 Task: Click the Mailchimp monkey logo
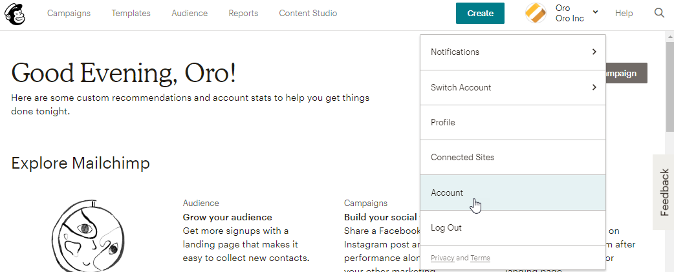(15, 14)
